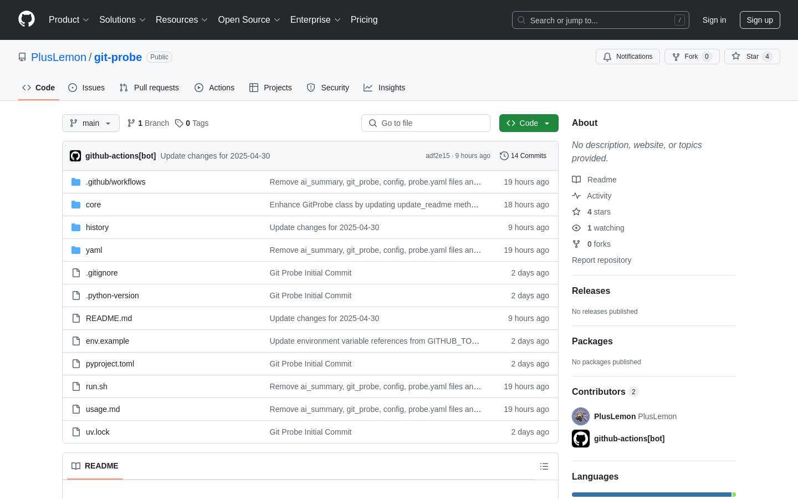798x499 pixels.
Task: Fork the repository with Fork button
Action: tap(692, 57)
